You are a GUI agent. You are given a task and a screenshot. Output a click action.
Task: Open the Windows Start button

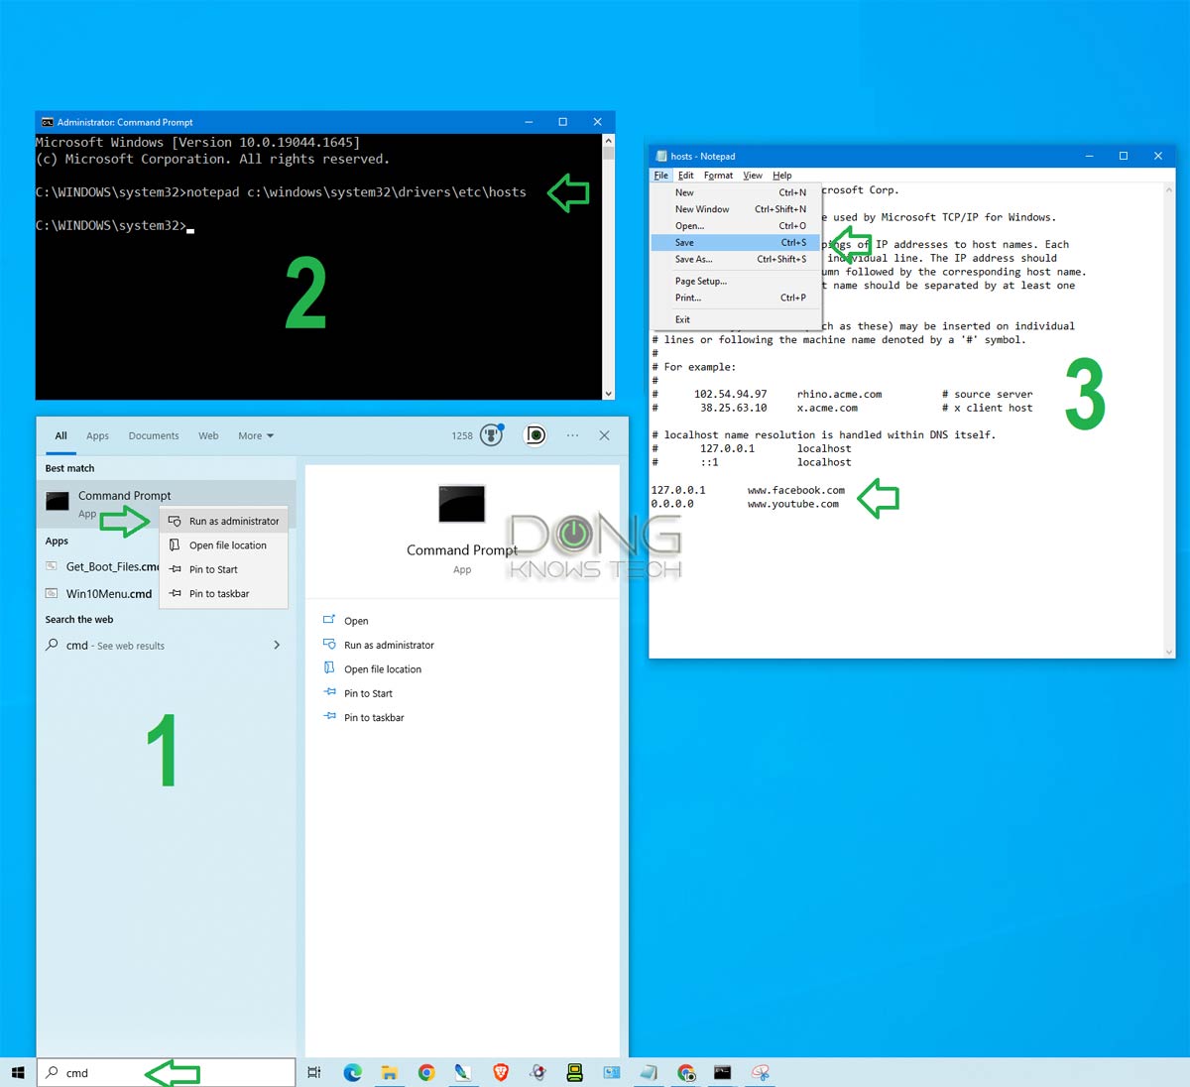pyautogui.click(x=18, y=1072)
